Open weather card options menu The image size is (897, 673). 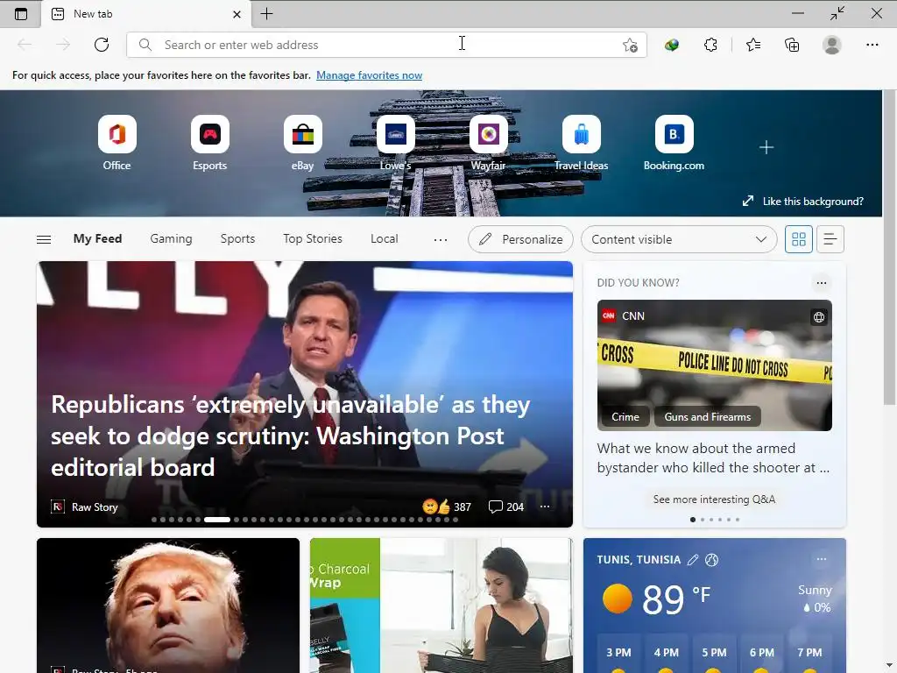click(822, 559)
